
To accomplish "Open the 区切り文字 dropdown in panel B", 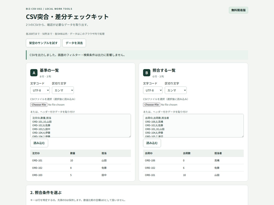I will (x=176, y=90).
